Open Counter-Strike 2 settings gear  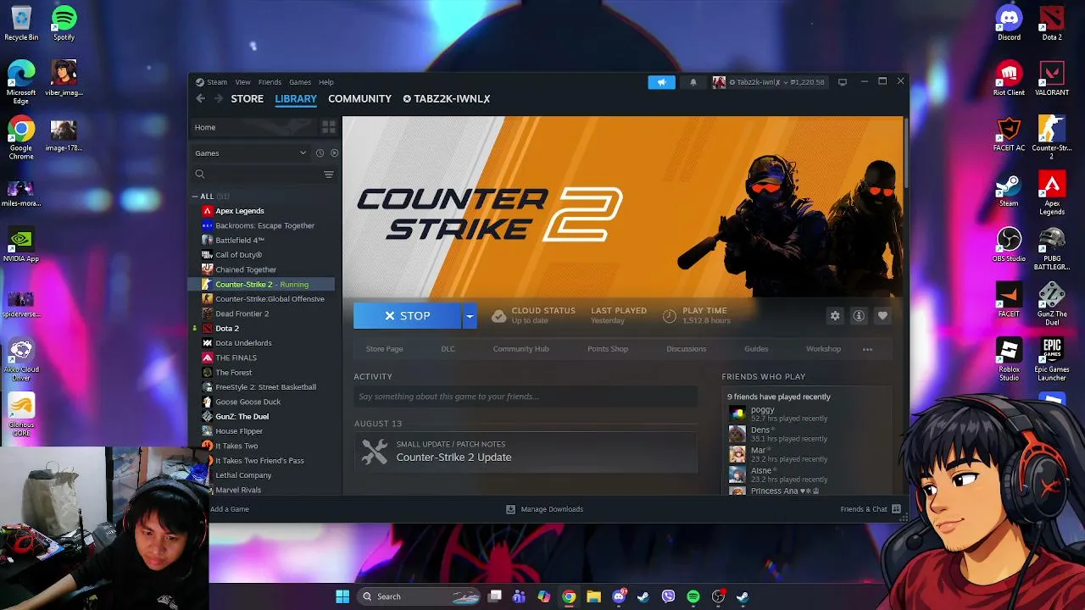point(835,315)
